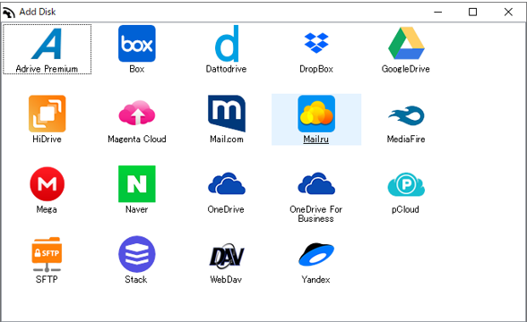This screenshot has width=527, height=322.
Task: Click the "Magenta Cloud" label
Action: 137,139
